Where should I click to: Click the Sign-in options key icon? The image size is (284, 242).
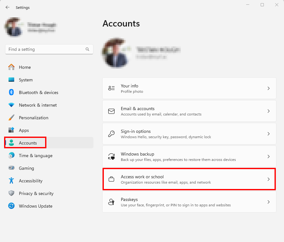[111, 134]
